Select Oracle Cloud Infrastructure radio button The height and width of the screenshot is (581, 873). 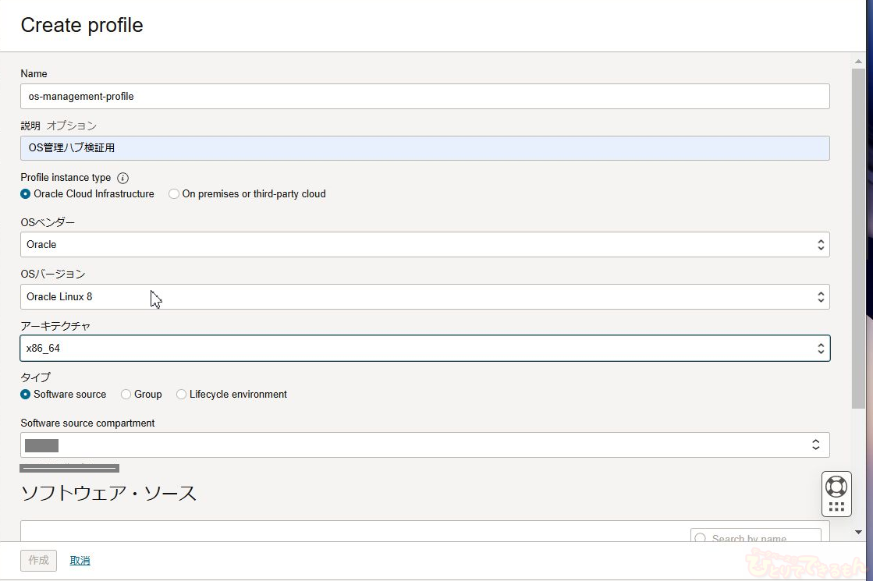tap(26, 194)
